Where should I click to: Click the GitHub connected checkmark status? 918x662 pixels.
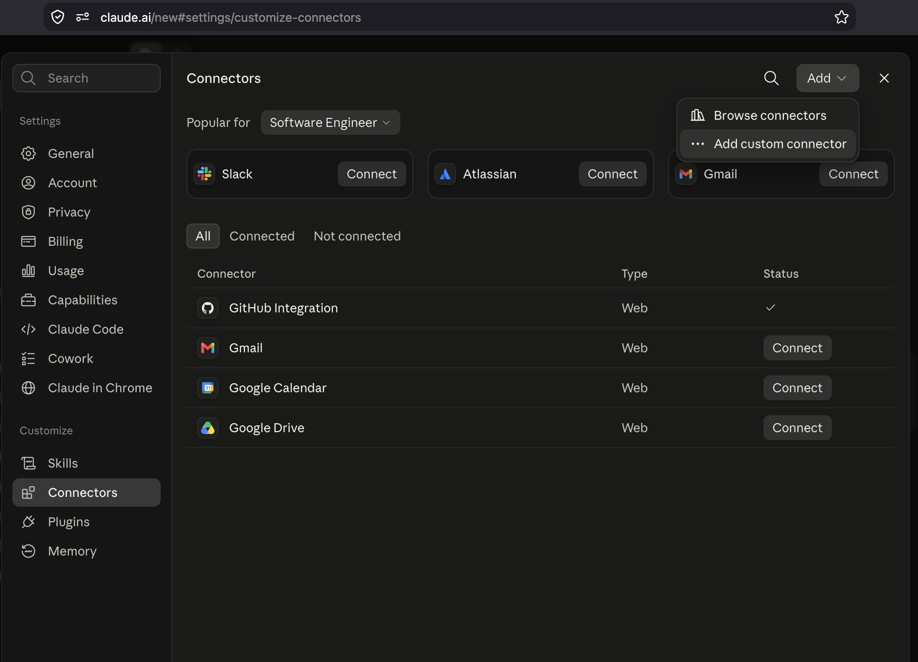pos(770,307)
